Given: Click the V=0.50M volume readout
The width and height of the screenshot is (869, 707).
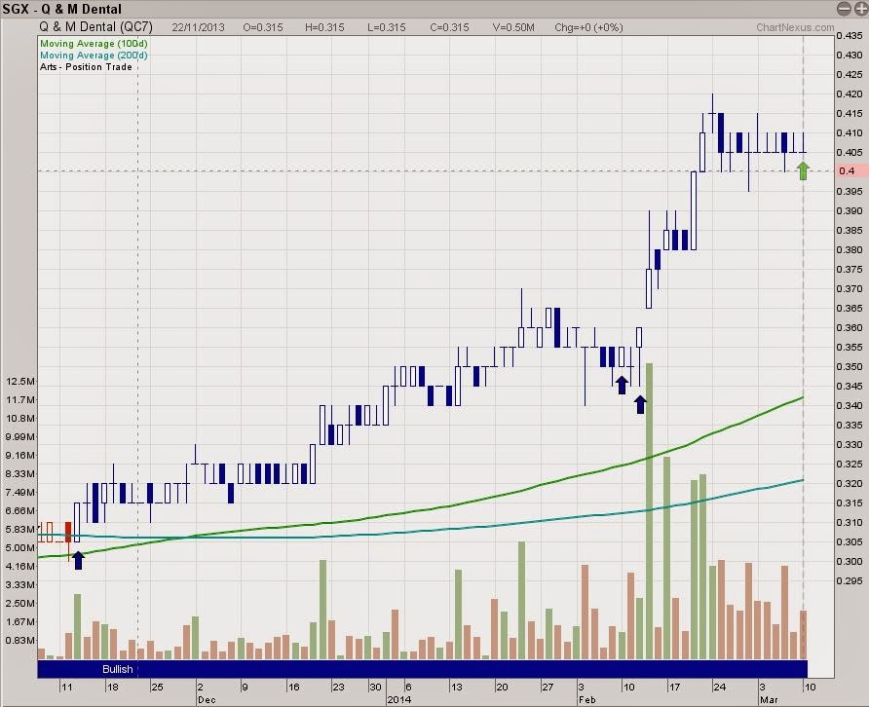Looking at the screenshot, I should [513, 27].
